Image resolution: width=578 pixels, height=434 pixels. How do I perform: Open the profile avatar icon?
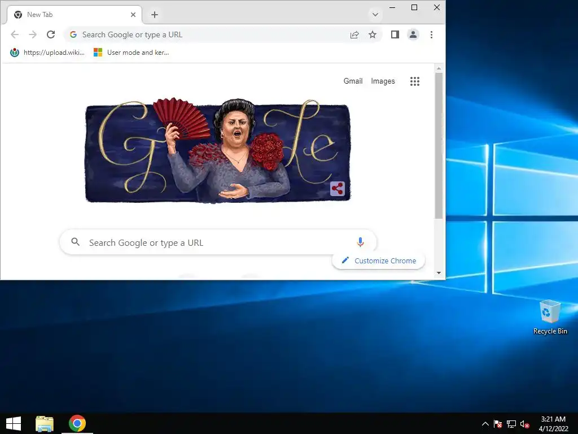coord(413,34)
